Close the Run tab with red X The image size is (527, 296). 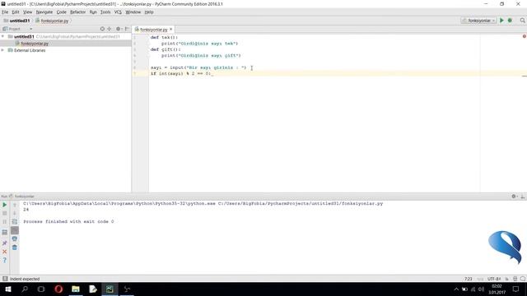[x=5, y=252]
